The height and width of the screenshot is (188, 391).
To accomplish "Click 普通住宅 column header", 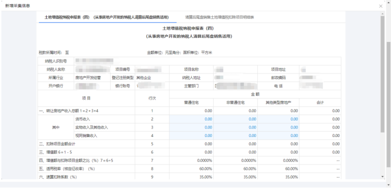I will pyautogui.click(x=191, y=102).
